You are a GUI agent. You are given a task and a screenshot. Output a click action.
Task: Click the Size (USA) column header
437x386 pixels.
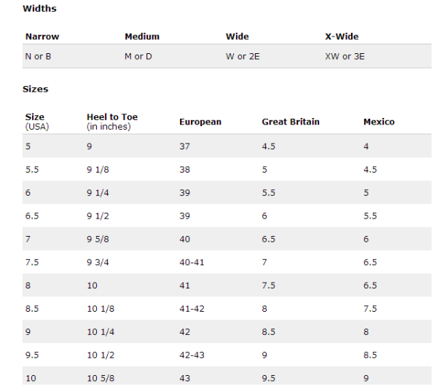pos(37,122)
